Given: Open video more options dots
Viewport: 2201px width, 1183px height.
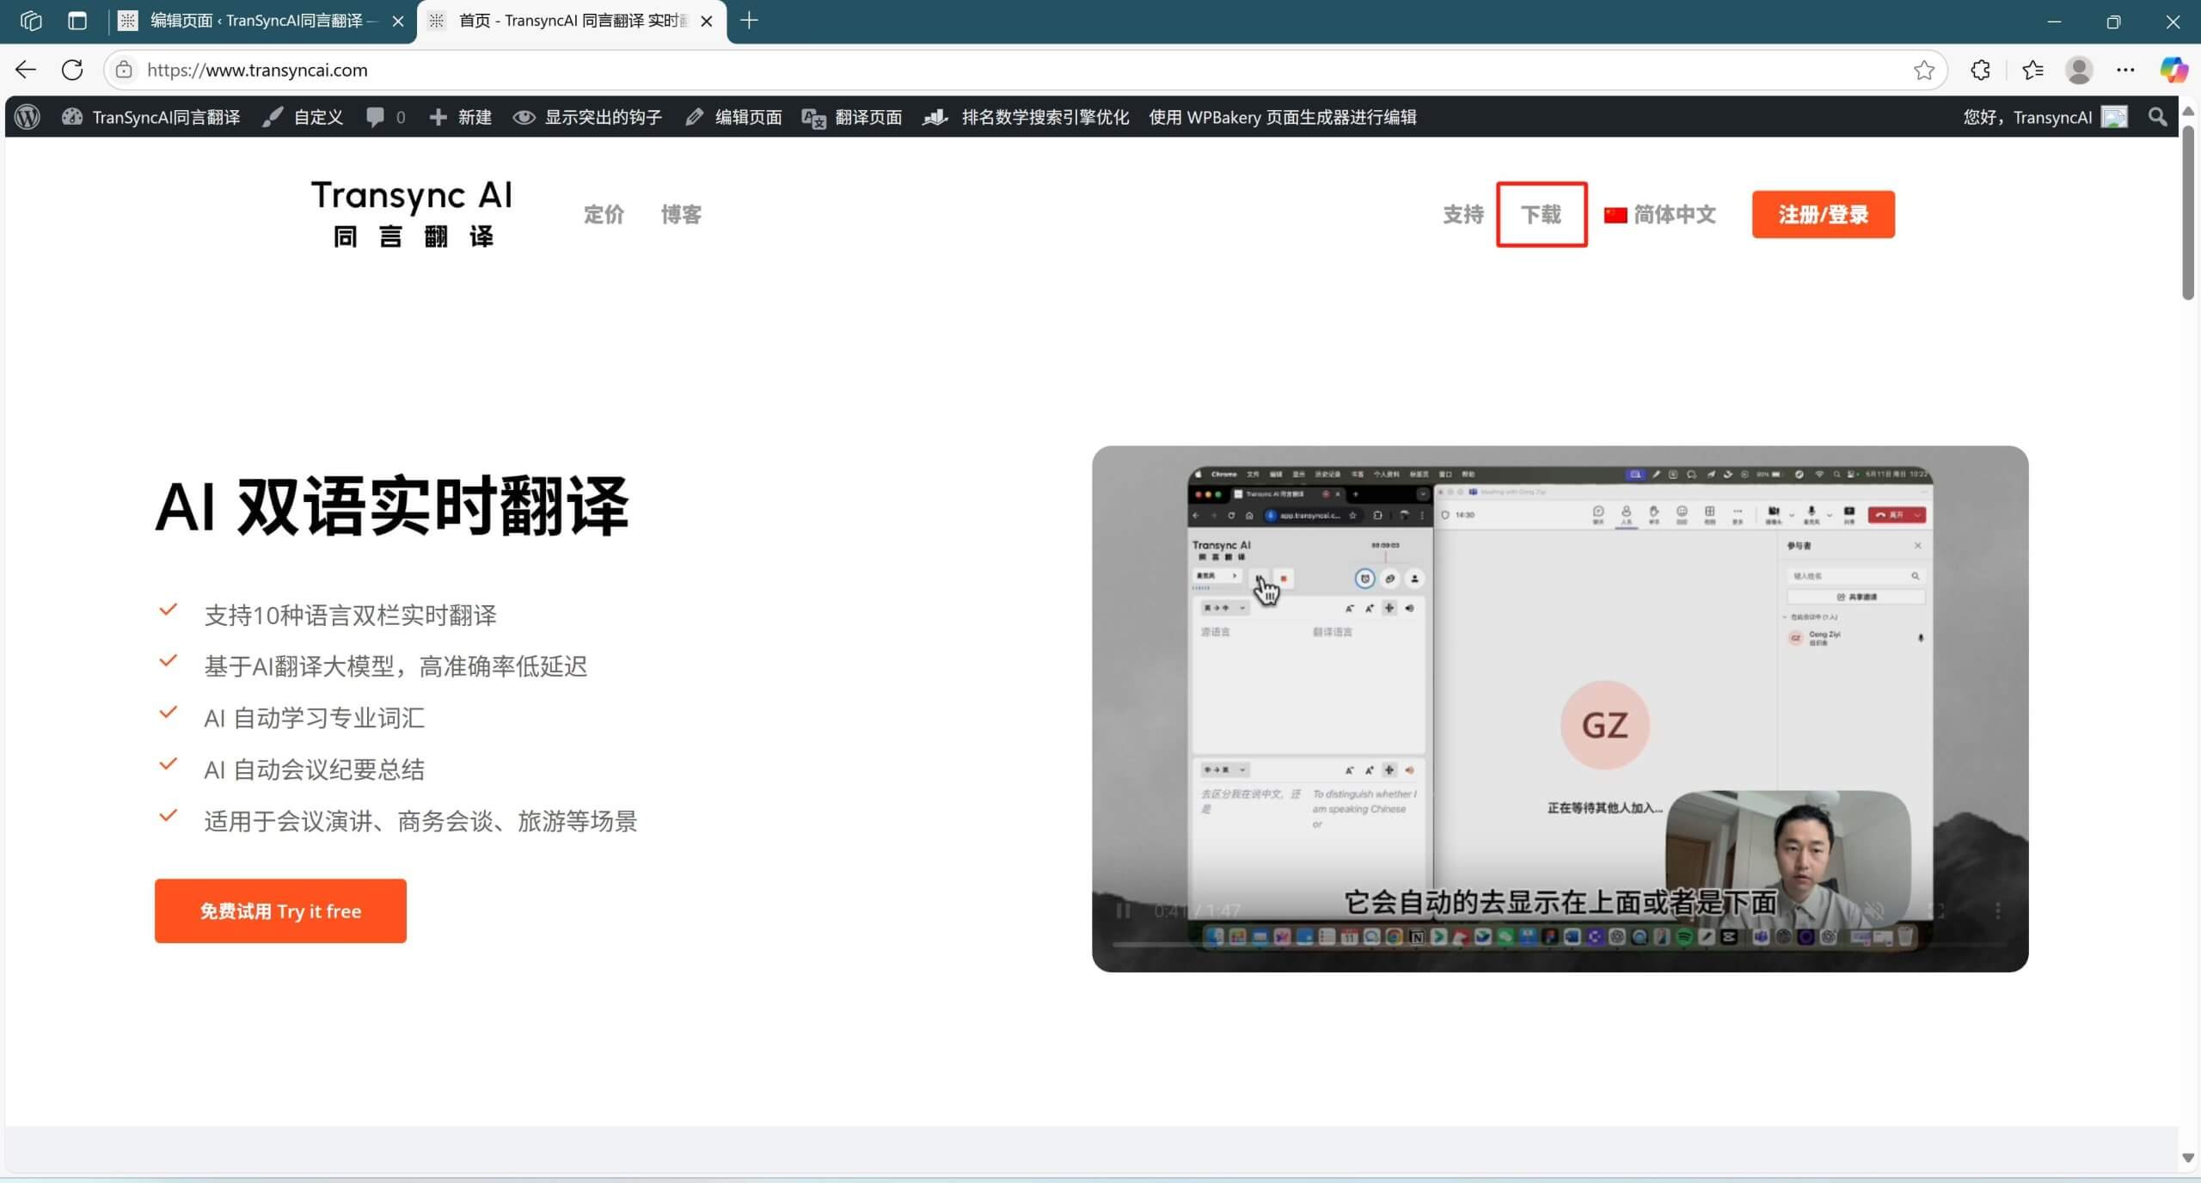Looking at the screenshot, I should (1997, 910).
